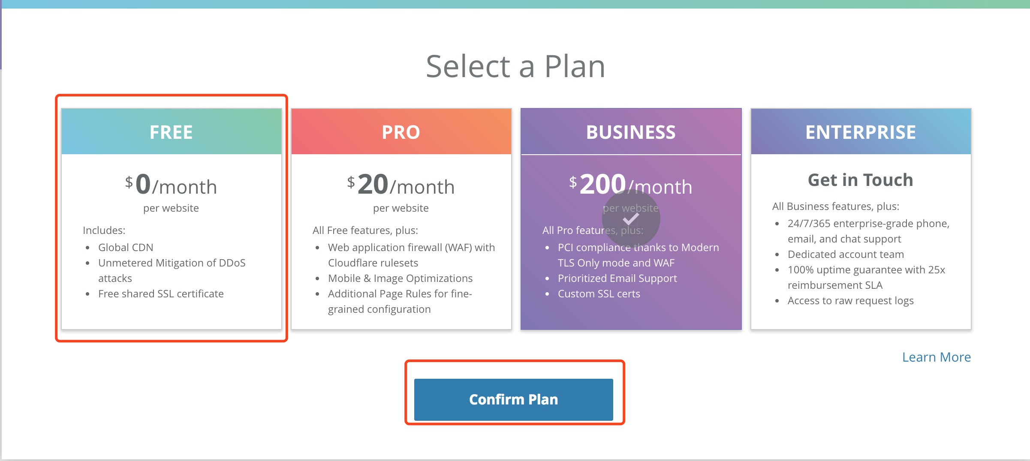Image resolution: width=1030 pixels, height=461 pixels.
Task: Click the Custom SSL certs feature
Action: click(599, 293)
